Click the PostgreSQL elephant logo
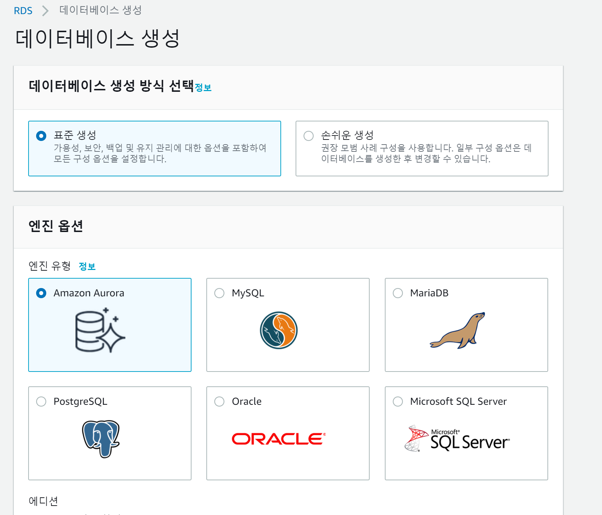 click(101, 439)
